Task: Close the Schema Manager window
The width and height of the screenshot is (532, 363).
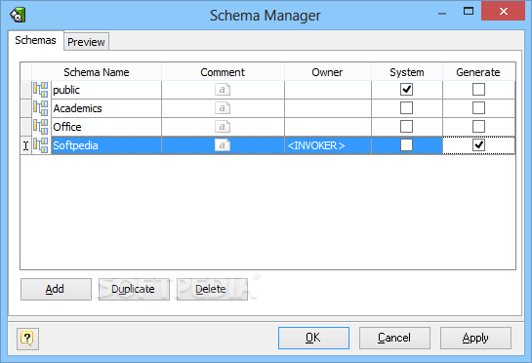Action: point(503,11)
